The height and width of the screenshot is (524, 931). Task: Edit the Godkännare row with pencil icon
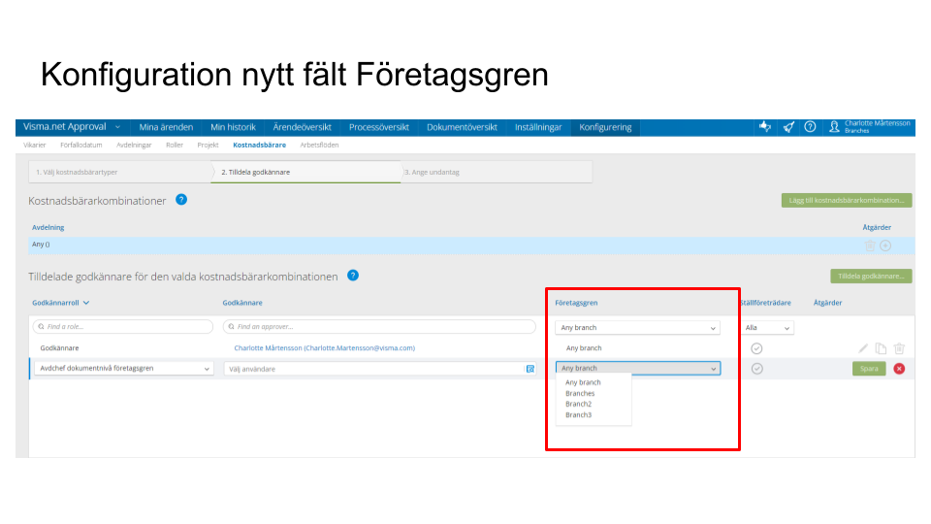click(863, 348)
